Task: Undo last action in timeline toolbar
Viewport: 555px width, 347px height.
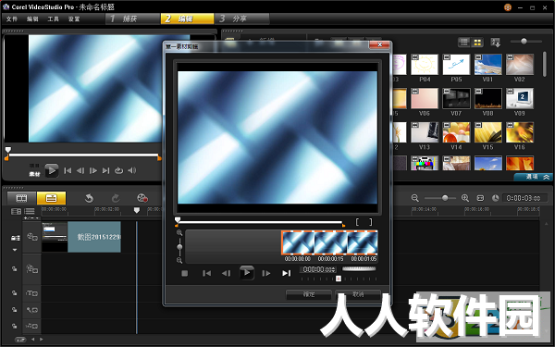Action: (89, 198)
